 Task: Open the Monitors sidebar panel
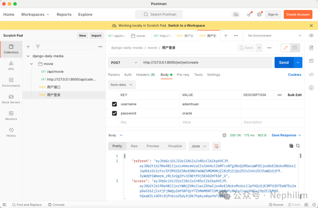point(11,116)
